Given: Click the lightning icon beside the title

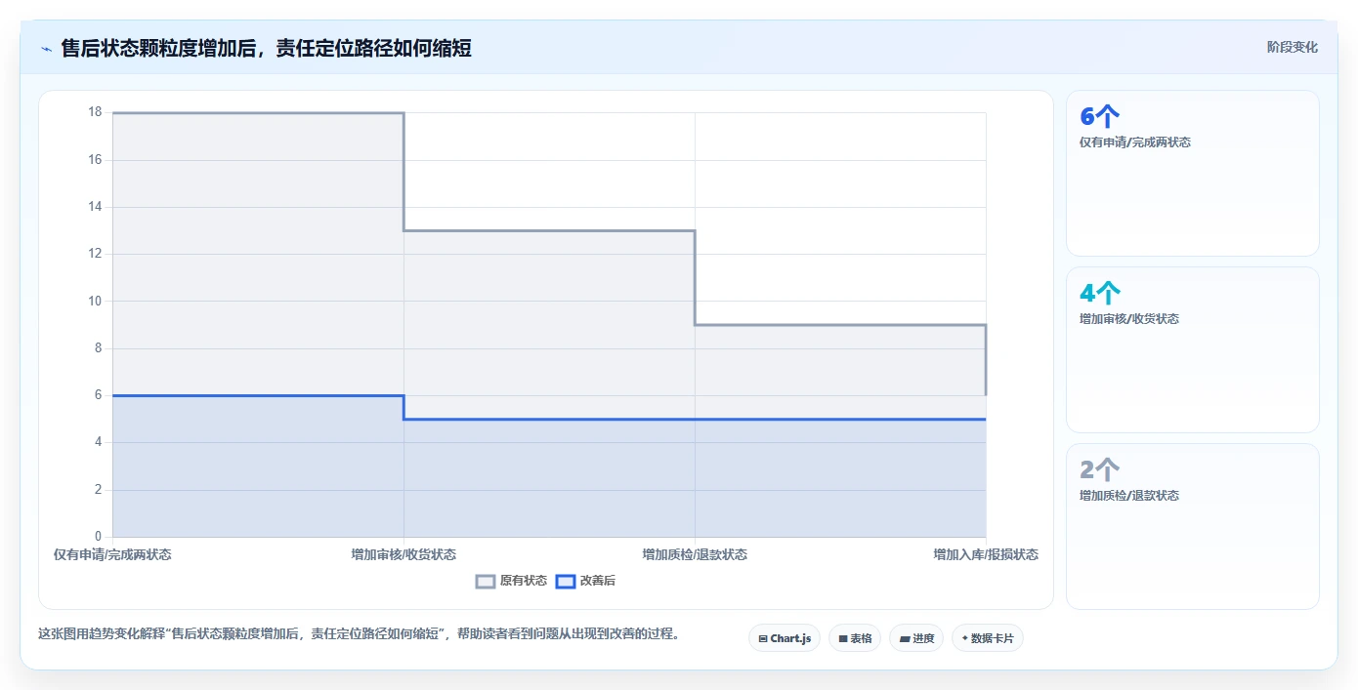Looking at the screenshot, I should point(47,49).
